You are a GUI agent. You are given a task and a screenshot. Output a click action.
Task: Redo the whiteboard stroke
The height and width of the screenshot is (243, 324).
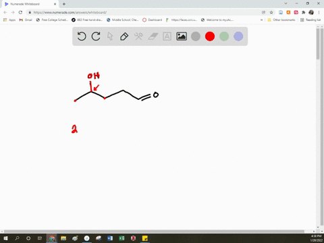(x=96, y=36)
